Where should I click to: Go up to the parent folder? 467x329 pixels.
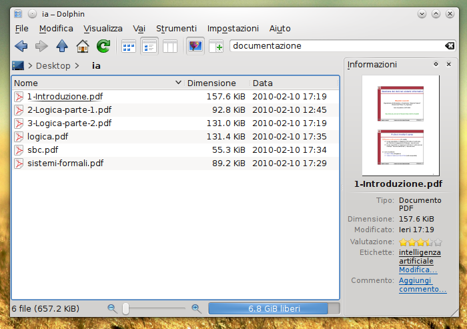pos(62,46)
